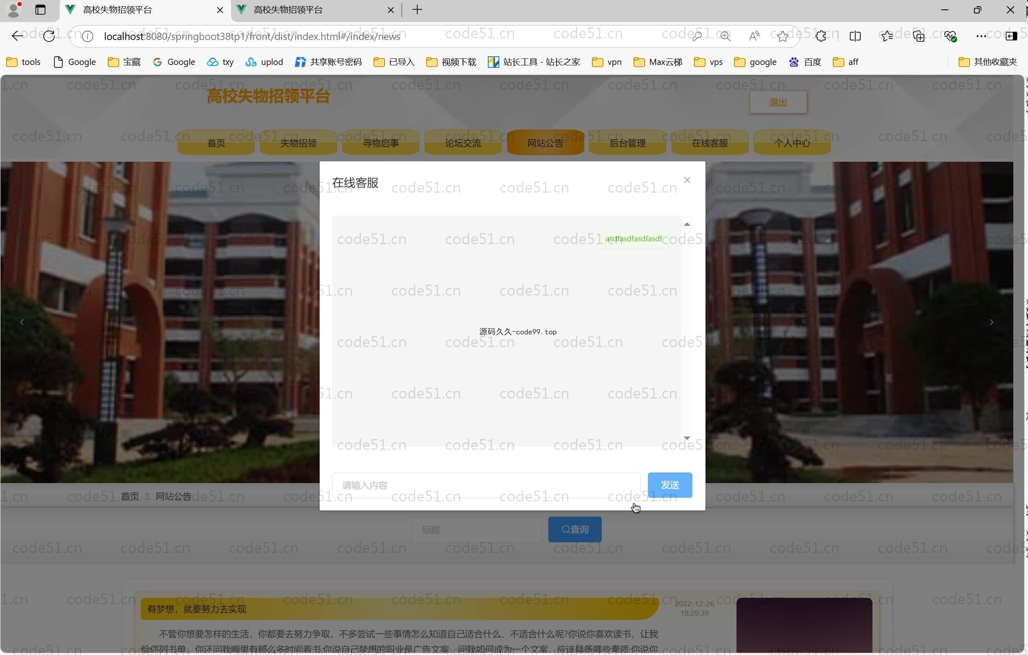Reload the page with refresh icon

[x=49, y=36]
